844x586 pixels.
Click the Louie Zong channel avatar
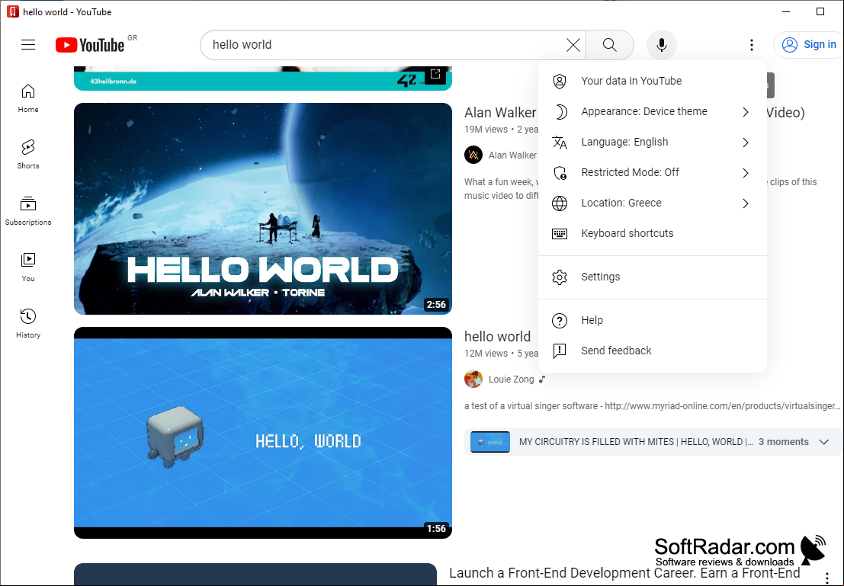[473, 379]
